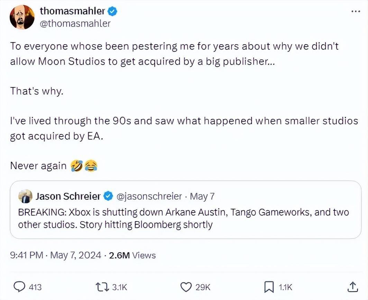Bookmark this tweet with the bookmark icon
Image resolution: width=368 pixels, height=300 pixels.
click(x=269, y=287)
